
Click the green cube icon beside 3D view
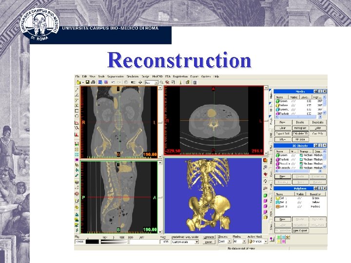point(265,195)
